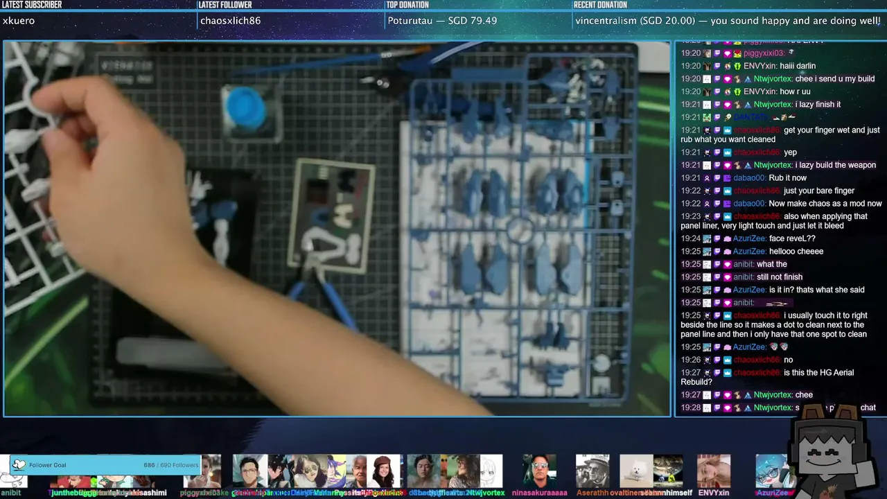Click the chat avatar beside "hellooo cheeee"
Screen dimensions: 887x499
[x=707, y=252]
